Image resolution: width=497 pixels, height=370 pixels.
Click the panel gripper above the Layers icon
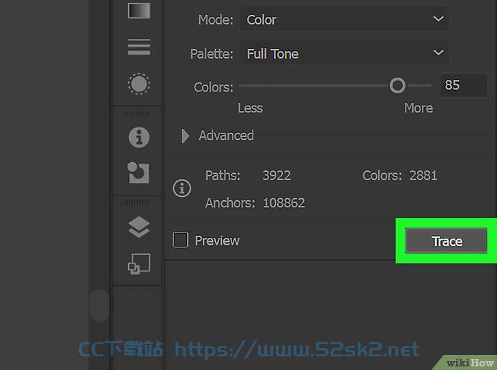pyautogui.click(x=137, y=202)
